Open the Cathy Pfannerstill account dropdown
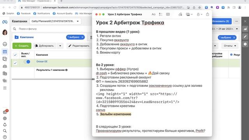The height and width of the screenshot is (140, 249). pos(55,21)
